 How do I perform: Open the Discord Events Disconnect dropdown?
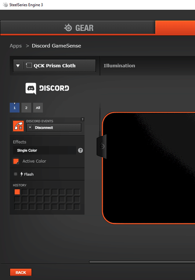coord(54,127)
